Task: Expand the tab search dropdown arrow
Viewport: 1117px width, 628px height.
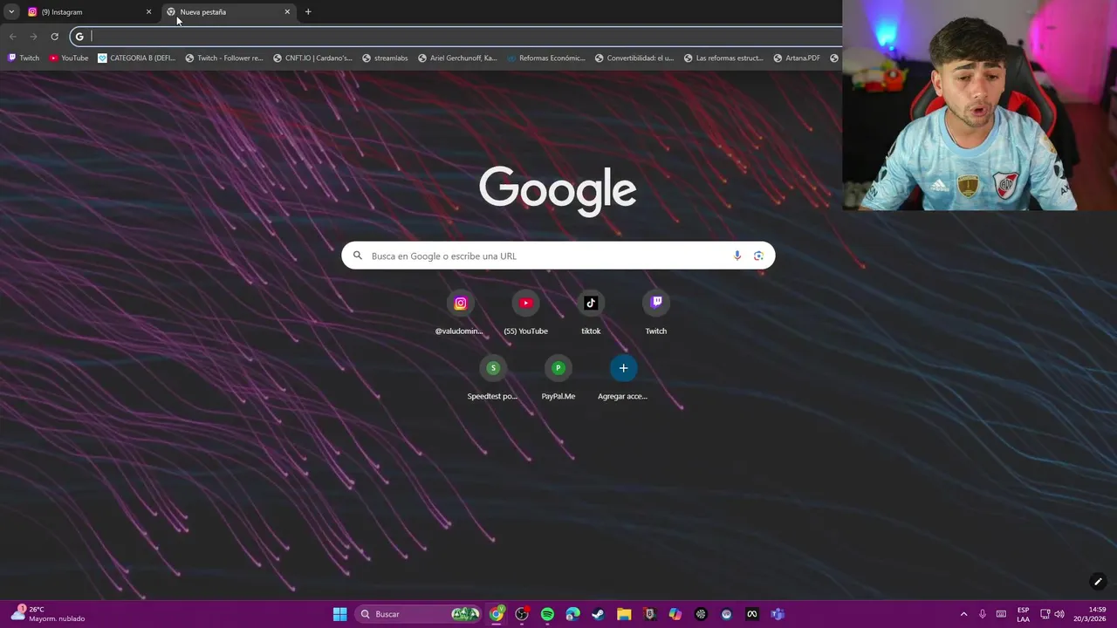Action: coord(11,12)
